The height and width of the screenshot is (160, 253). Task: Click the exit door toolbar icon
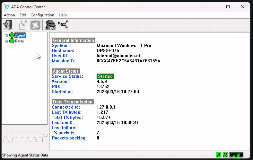(8, 25)
